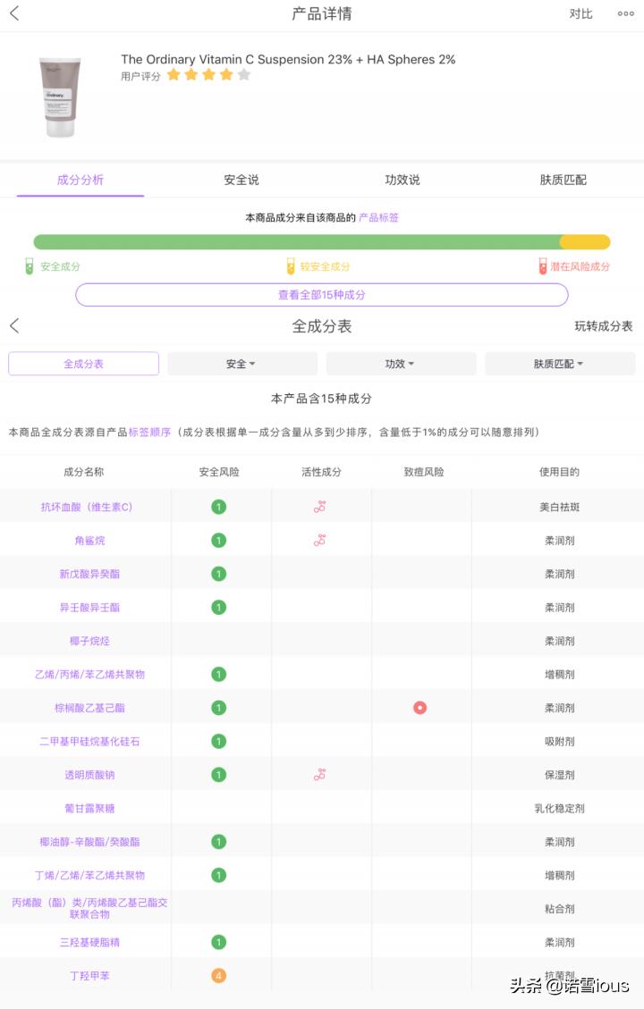Image resolution: width=644 pixels, height=1009 pixels.
Task: Expand the 安全 filter dropdown
Action: pyautogui.click(x=242, y=364)
